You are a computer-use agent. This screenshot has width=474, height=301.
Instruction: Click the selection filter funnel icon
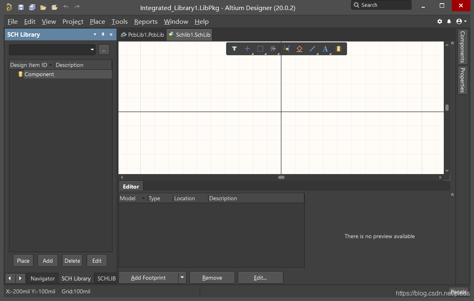point(234,49)
